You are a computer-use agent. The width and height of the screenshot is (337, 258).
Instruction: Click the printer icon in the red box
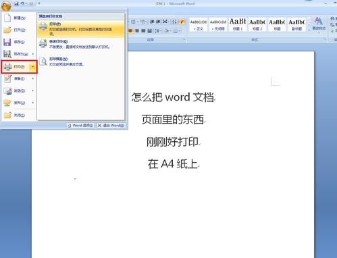pyautogui.click(x=7, y=66)
